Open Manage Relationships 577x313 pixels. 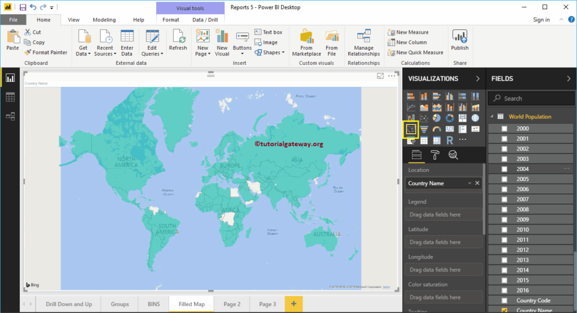(x=363, y=43)
